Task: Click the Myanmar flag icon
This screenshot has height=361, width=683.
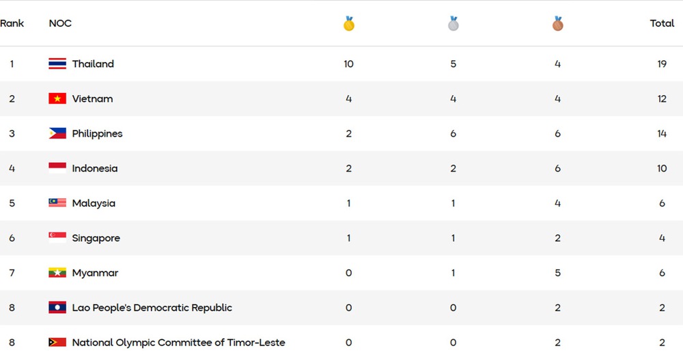Action: pyautogui.click(x=57, y=273)
